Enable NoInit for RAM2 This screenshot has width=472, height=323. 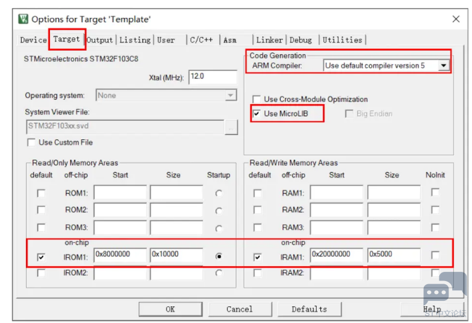[x=435, y=210]
